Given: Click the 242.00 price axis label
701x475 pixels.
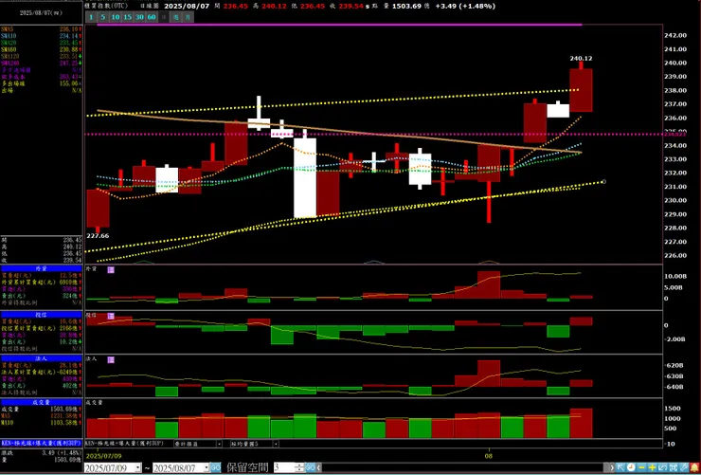Looking at the screenshot, I should pos(674,35).
